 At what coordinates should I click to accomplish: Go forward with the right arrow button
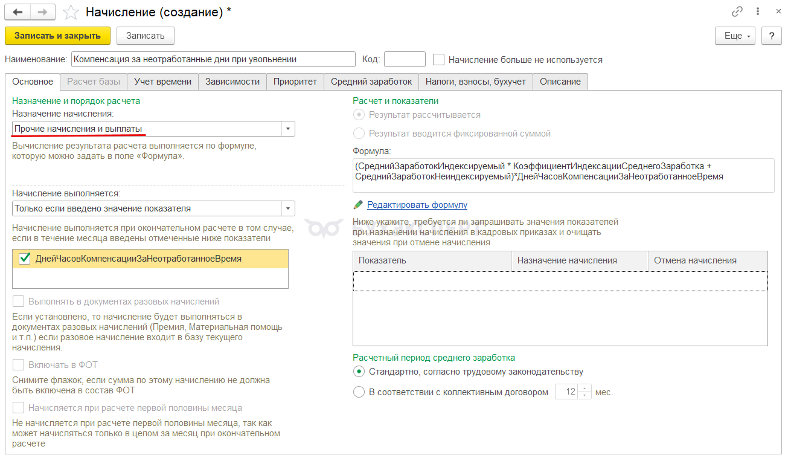pyautogui.click(x=42, y=12)
